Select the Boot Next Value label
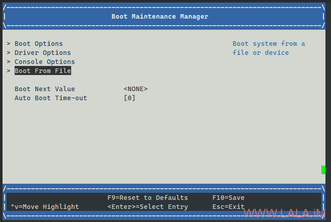This screenshot has height=222, width=331. click(x=45, y=89)
